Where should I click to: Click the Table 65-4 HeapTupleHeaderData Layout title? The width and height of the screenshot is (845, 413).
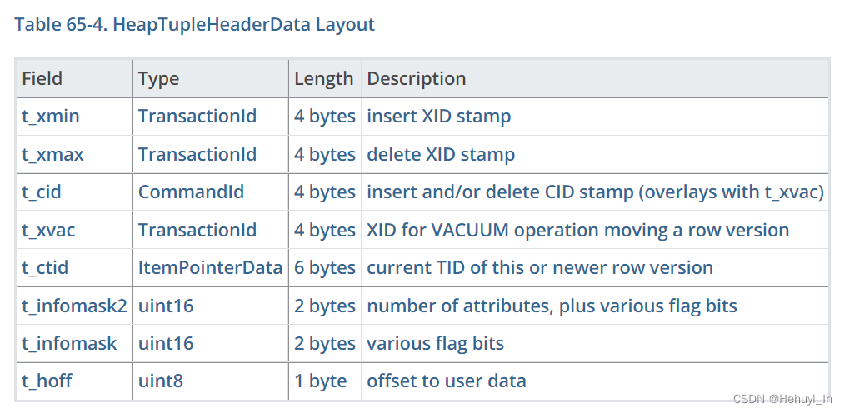click(194, 25)
